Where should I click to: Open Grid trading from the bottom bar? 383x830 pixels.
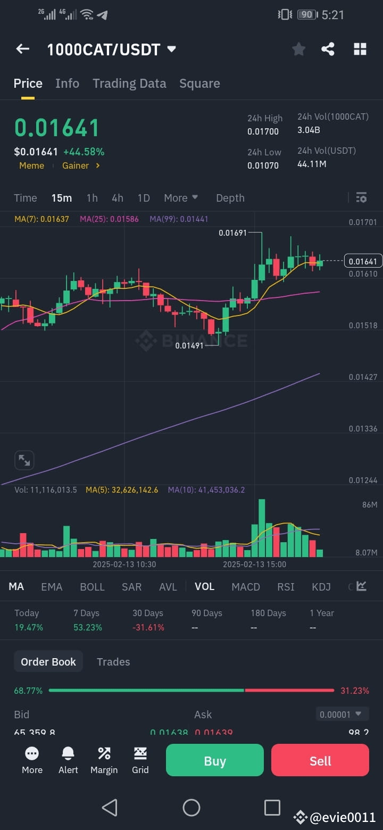point(140,760)
